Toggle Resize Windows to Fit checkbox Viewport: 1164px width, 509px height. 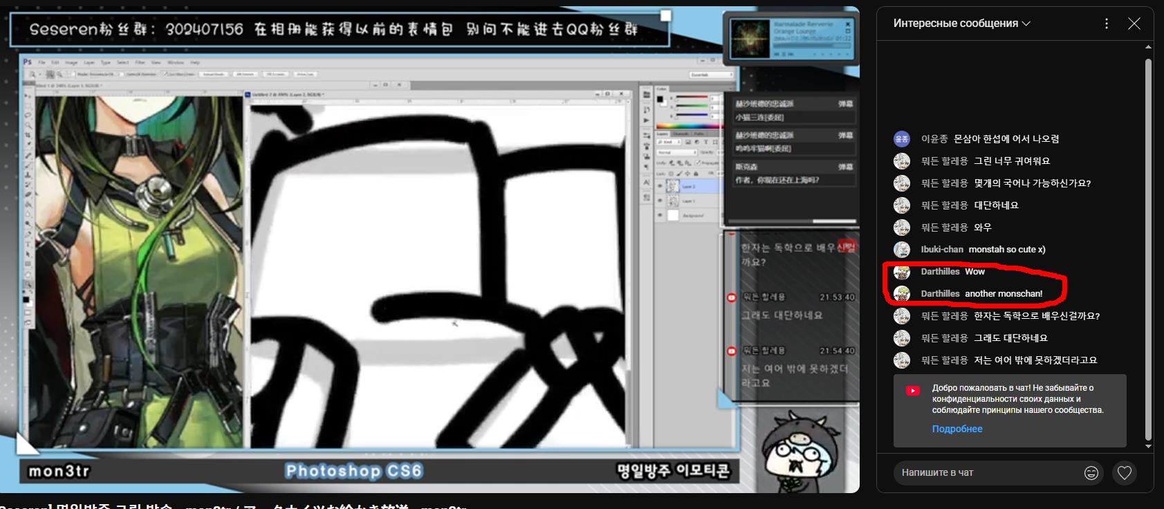coord(73,75)
